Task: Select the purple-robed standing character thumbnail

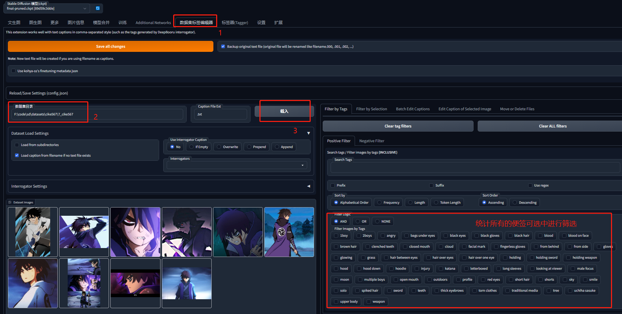Action: pos(289,232)
